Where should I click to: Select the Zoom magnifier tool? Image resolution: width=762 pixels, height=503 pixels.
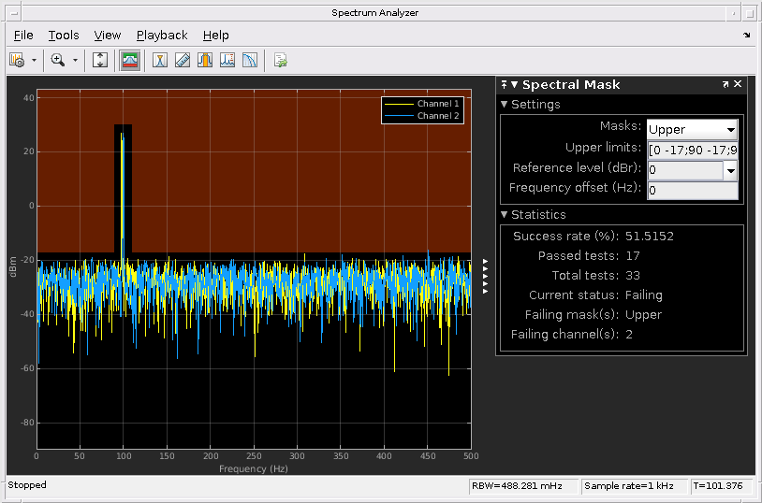[x=58, y=60]
